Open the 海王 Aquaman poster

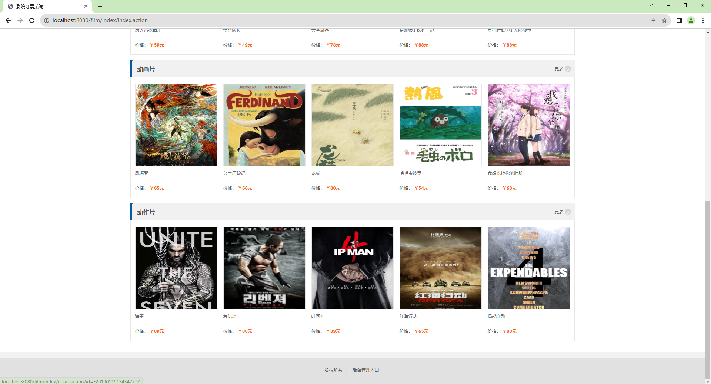[x=176, y=268]
